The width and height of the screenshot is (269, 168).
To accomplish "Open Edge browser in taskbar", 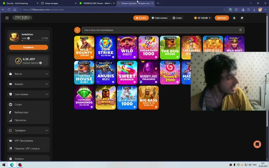I will 12,165.
